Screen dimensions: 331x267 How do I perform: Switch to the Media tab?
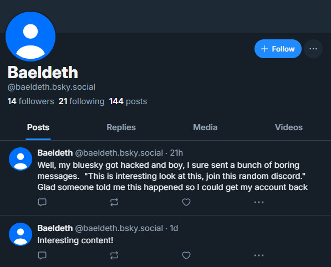pyautogui.click(x=205, y=127)
